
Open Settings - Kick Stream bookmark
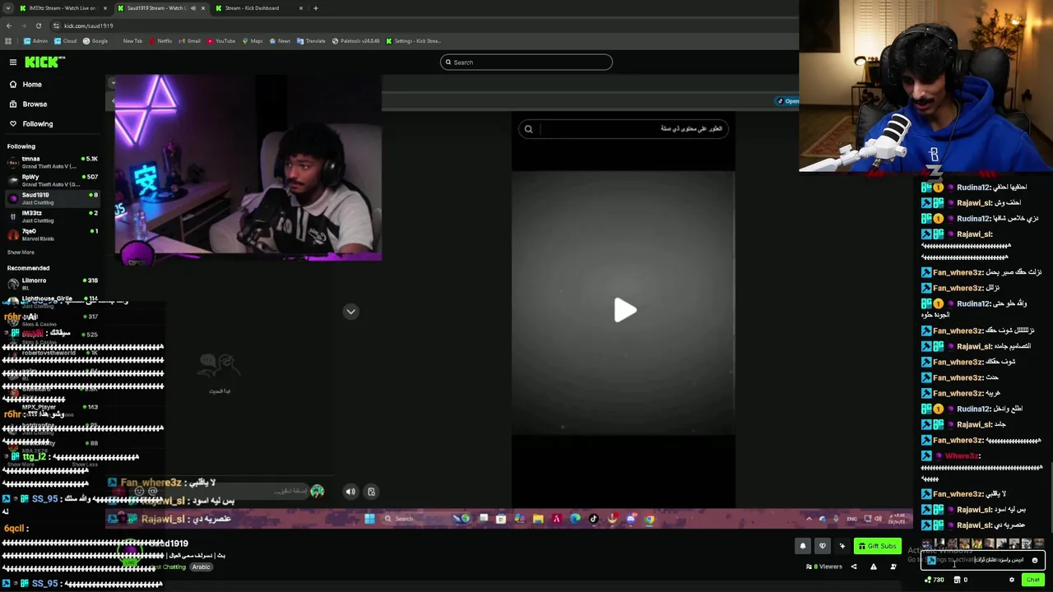click(414, 41)
